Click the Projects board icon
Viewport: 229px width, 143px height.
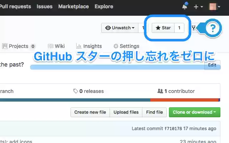[5, 46]
